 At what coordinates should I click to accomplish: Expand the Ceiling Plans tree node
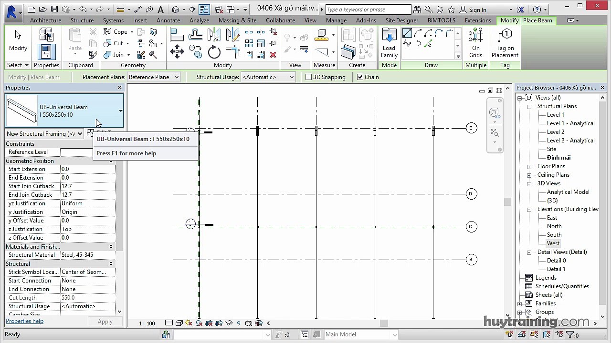click(x=529, y=175)
